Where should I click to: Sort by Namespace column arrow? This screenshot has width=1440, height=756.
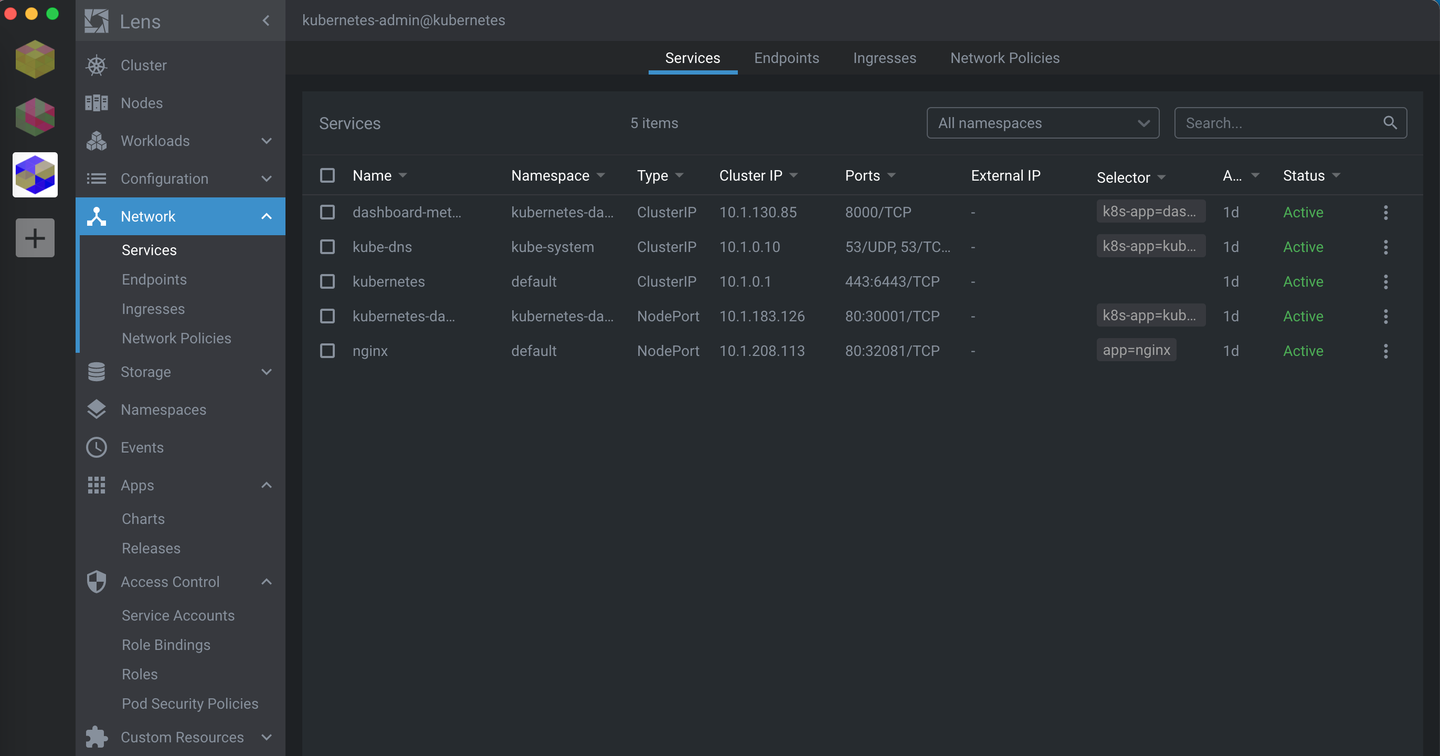coord(601,175)
